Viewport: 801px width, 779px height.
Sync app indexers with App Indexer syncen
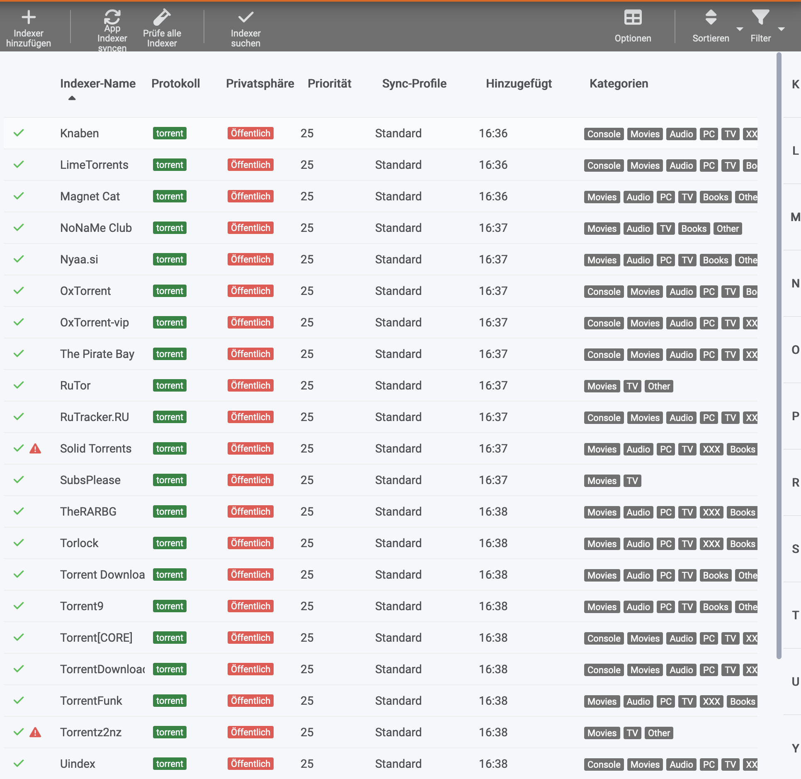click(x=112, y=31)
